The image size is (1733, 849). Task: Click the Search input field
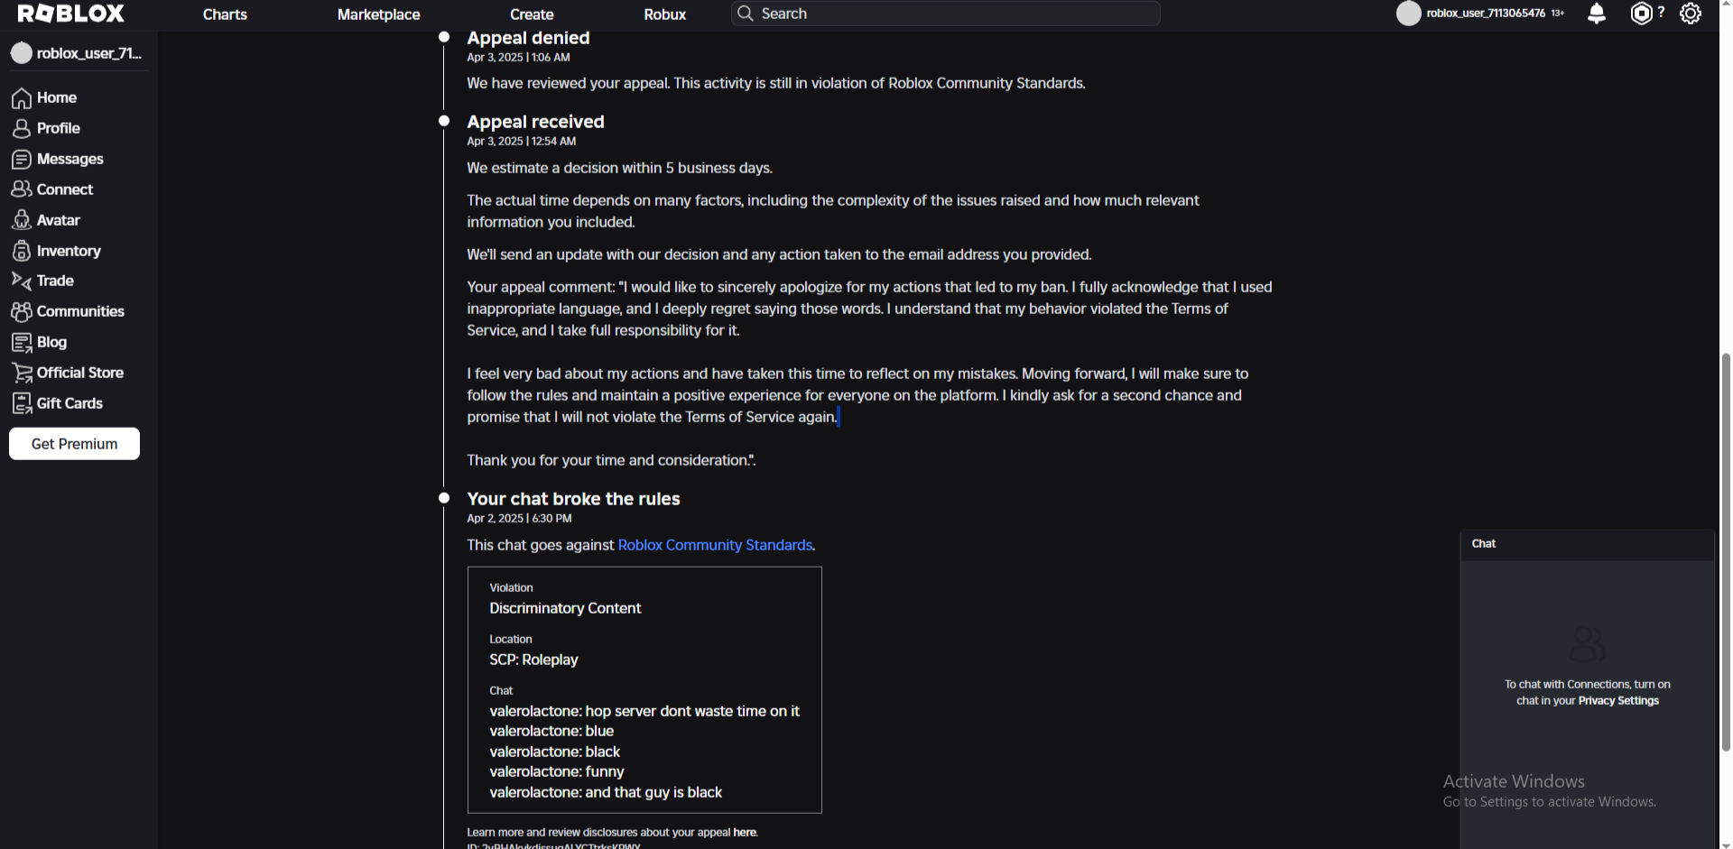[x=944, y=14]
